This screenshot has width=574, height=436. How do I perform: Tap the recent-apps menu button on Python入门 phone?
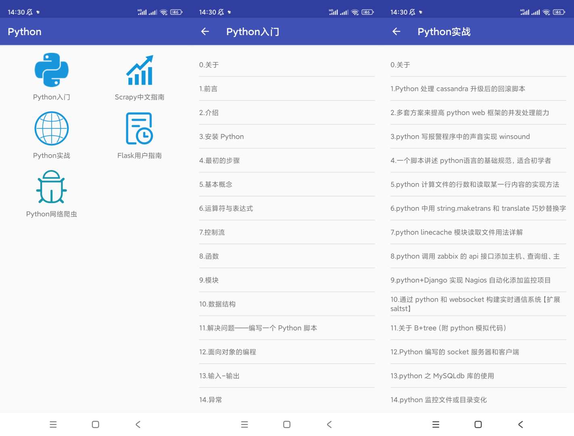tap(244, 424)
